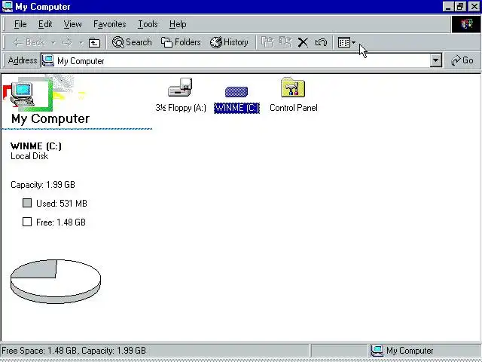Click the Go button
Screen dimensions: 482x362
pyautogui.click(x=462, y=60)
